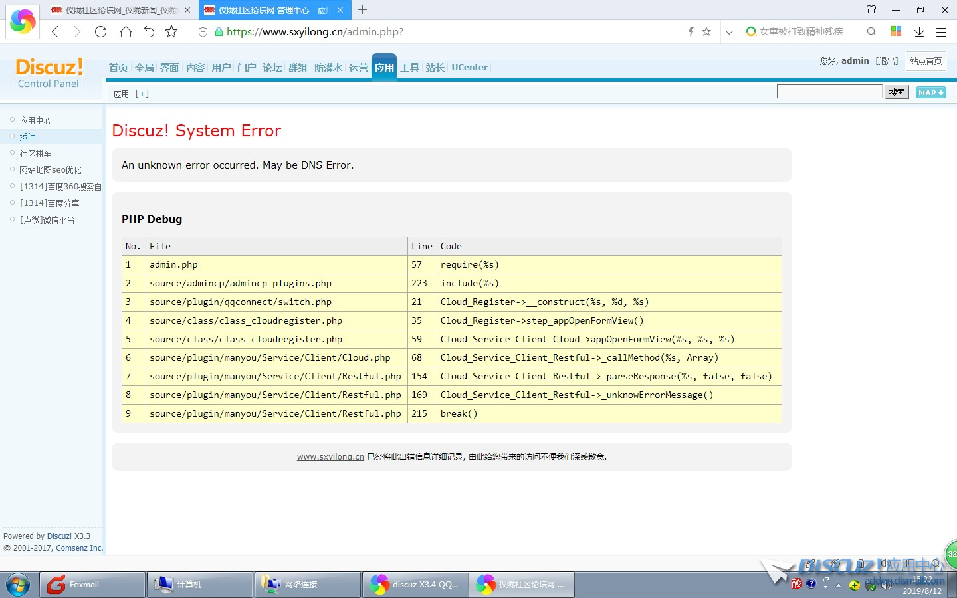Expand the MAP dropdown button
This screenshot has height=598, width=957.
pos(930,92)
